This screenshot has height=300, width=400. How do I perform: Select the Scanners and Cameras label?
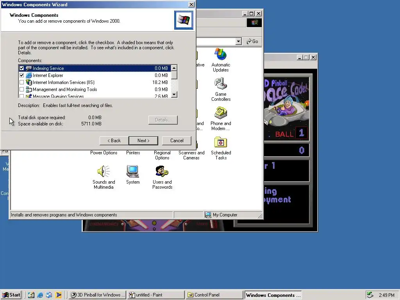[x=191, y=155]
